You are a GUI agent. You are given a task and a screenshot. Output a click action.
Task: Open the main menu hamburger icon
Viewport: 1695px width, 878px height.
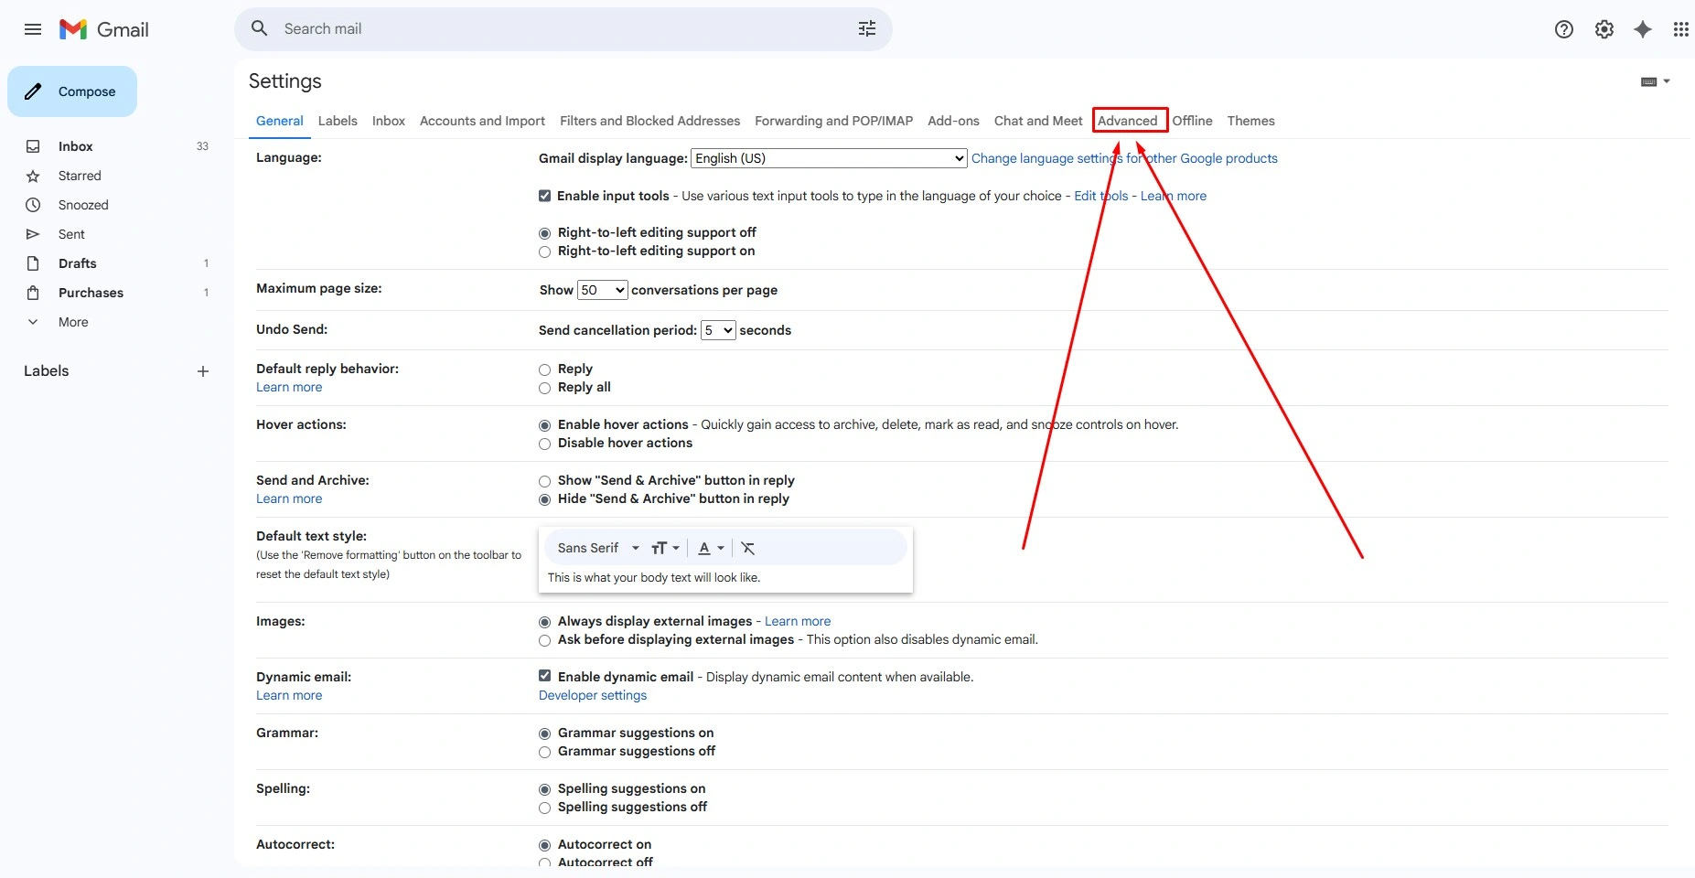click(x=33, y=29)
